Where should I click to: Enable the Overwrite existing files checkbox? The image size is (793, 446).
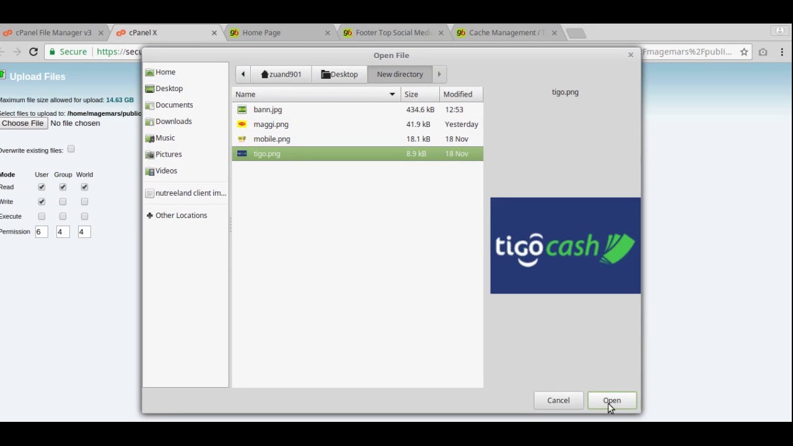[71, 149]
